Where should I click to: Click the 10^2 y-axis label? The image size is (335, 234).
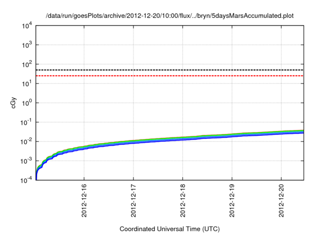tap(27, 64)
